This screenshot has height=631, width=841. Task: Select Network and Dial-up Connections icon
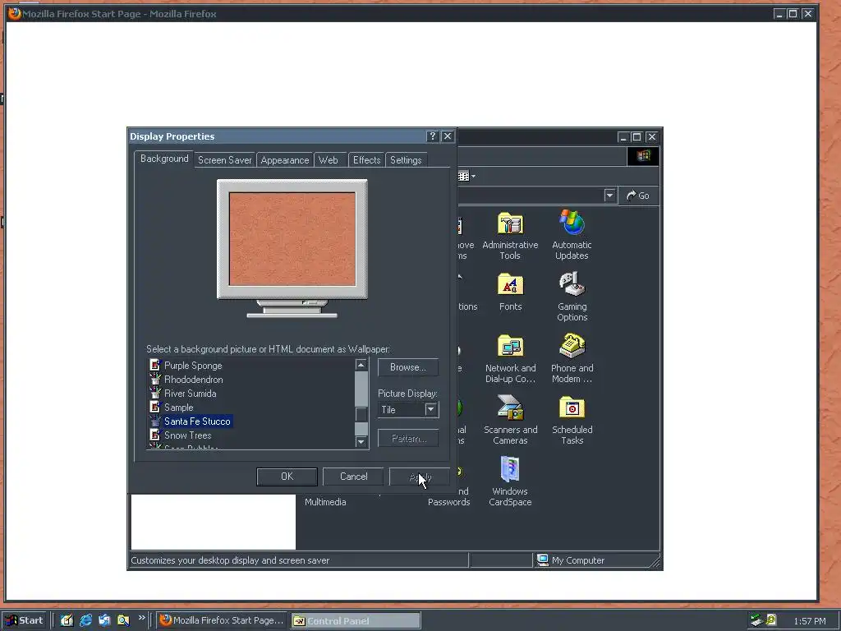coord(510,346)
